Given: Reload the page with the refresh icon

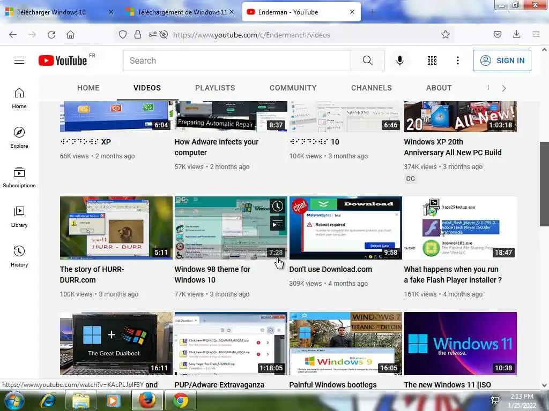Looking at the screenshot, I should [51, 35].
